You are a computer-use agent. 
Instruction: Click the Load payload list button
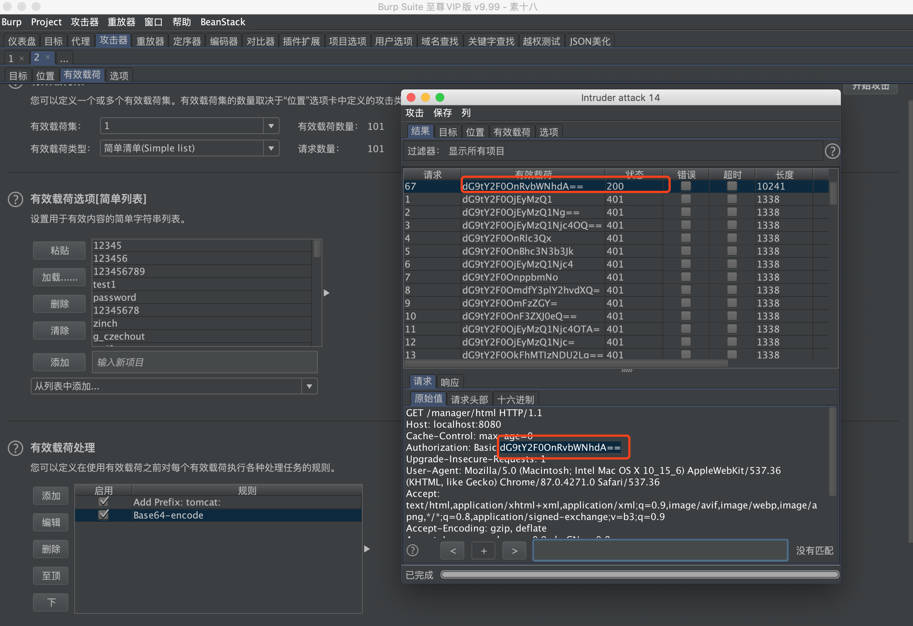pyautogui.click(x=59, y=277)
